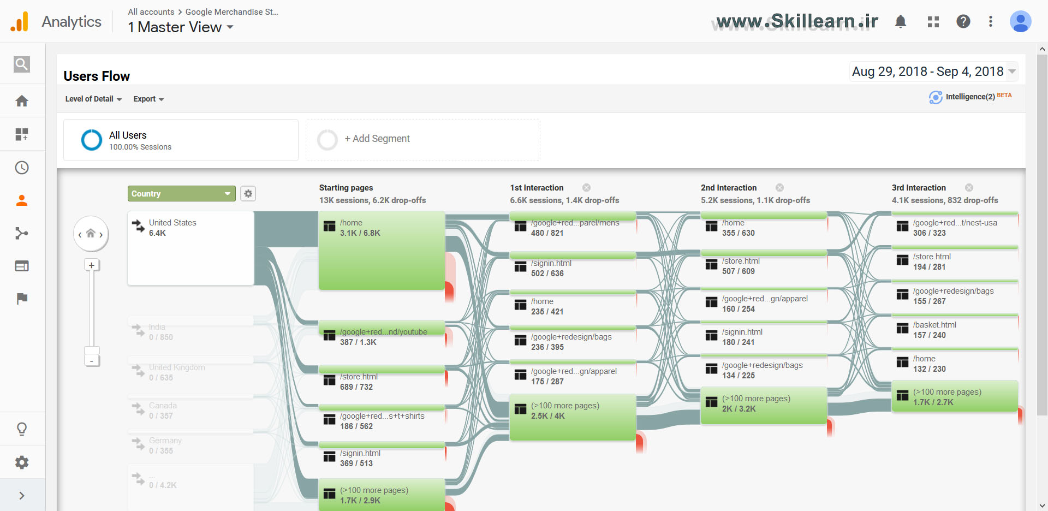The height and width of the screenshot is (511, 1048).
Task: Open dimension settings gear next to Country
Action: pyautogui.click(x=248, y=194)
